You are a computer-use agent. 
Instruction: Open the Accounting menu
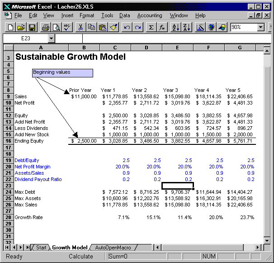(150, 15)
